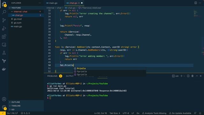
Task: Open the Testing flask view
Action: 4,53
